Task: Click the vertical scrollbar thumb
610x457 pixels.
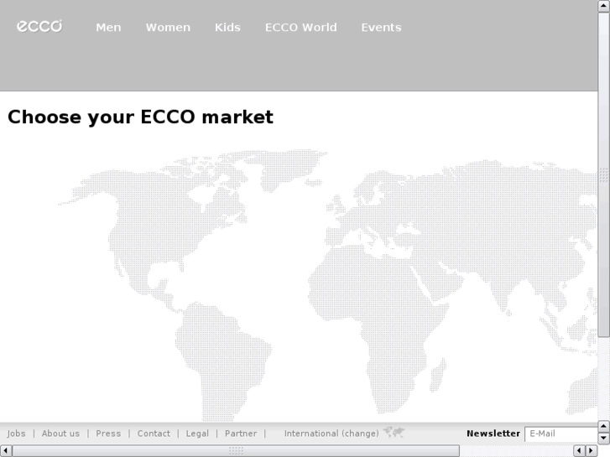Action: point(604,174)
